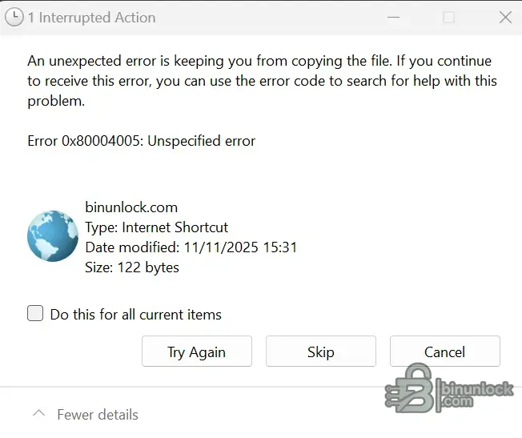
Task: Click the clock icon in title bar
Action: 14,17
